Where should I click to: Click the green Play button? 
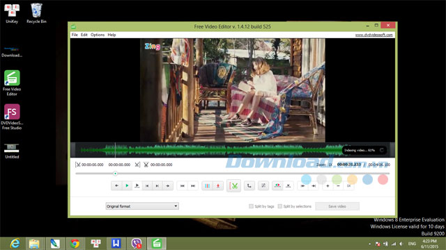[x=127, y=185]
